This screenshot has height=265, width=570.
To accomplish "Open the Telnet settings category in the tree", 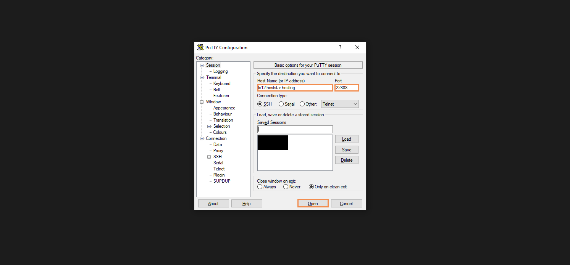I will [x=219, y=169].
